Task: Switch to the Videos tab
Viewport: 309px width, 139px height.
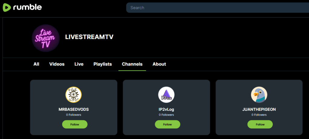Action: 57,64
